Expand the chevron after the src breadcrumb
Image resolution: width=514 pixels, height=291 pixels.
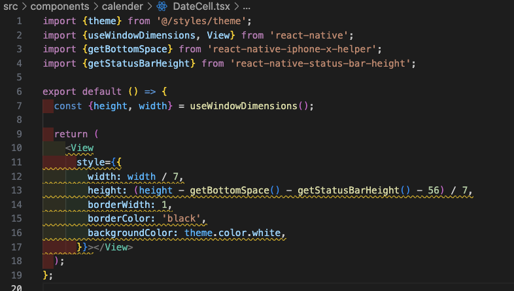pos(24,7)
